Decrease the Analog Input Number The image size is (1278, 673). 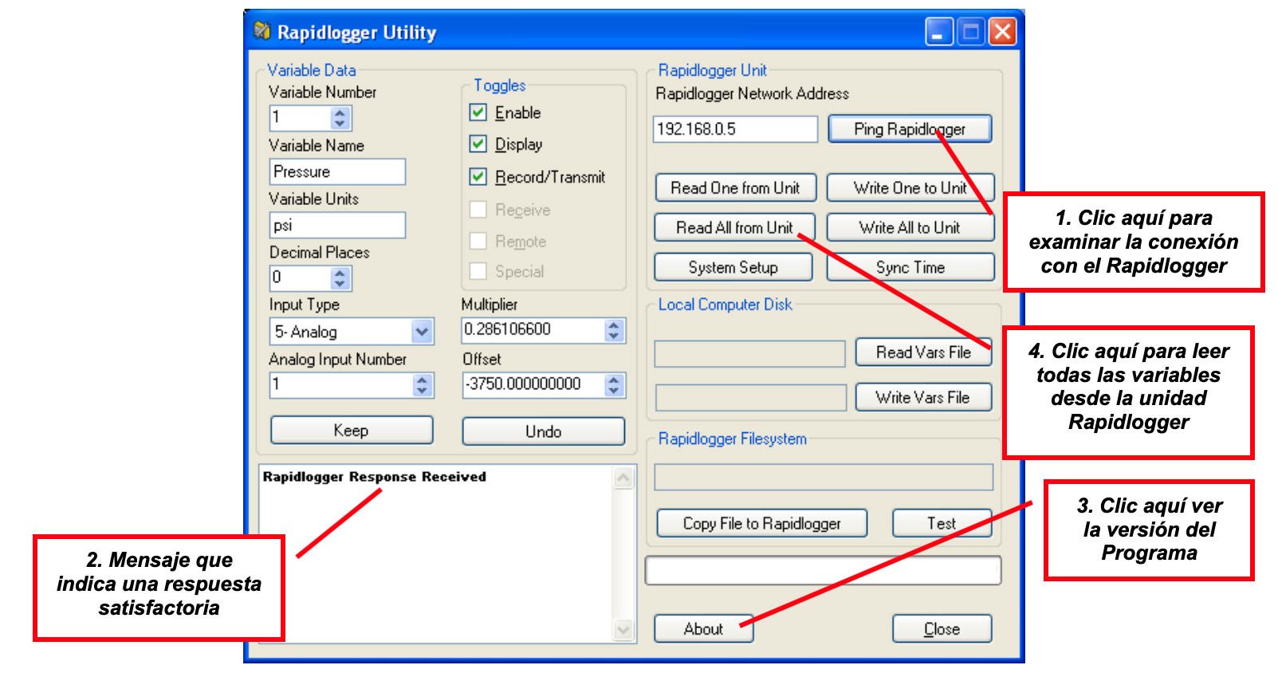[423, 391]
